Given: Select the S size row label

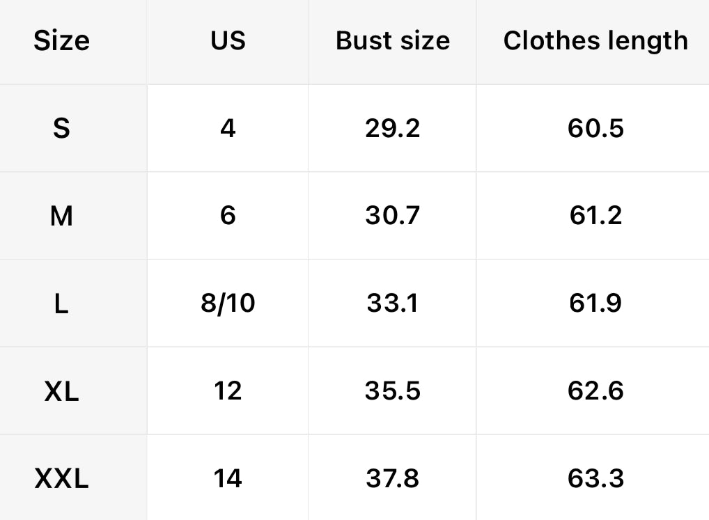Looking at the screenshot, I should point(61,129).
